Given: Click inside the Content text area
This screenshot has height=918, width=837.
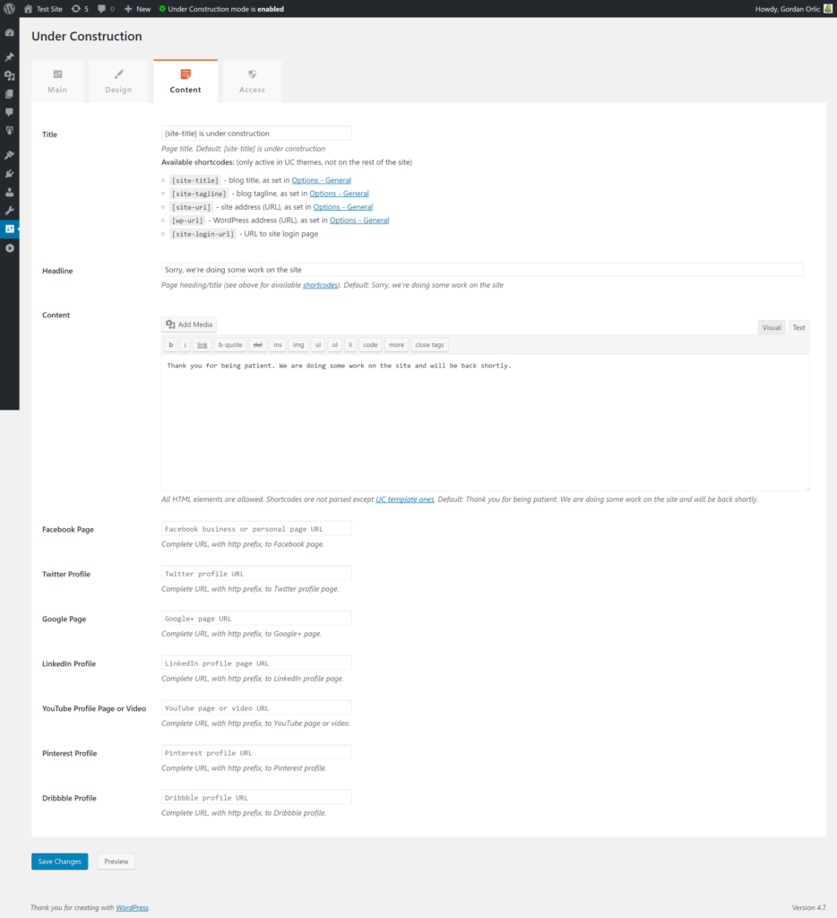Looking at the screenshot, I should (485, 423).
